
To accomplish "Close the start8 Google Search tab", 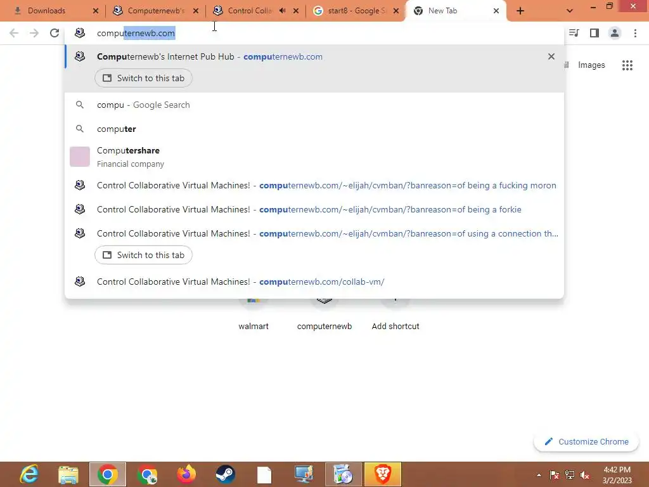I will (396, 11).
